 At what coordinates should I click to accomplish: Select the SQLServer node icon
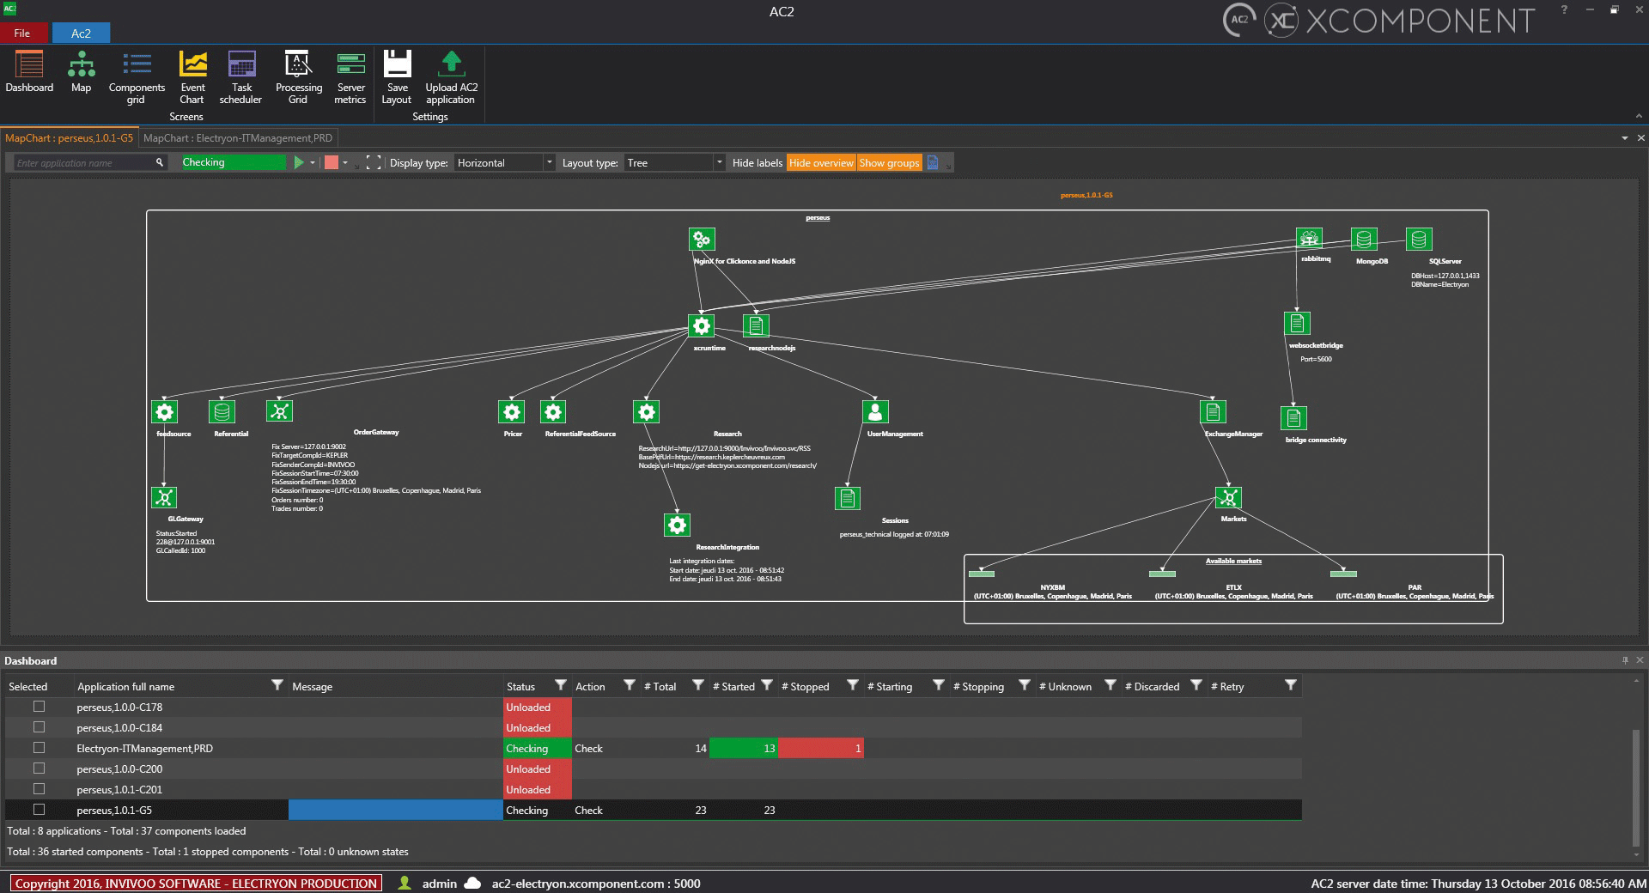(x=1419, y=239)
